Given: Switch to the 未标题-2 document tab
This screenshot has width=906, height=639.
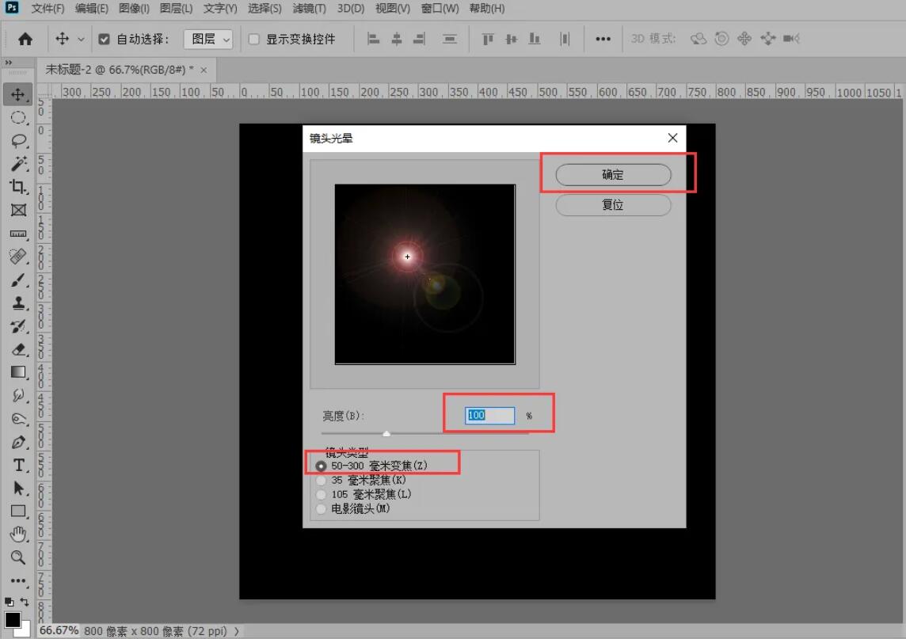Looking at the screenshot, I should pyautogui.click(x=111, y=69).
